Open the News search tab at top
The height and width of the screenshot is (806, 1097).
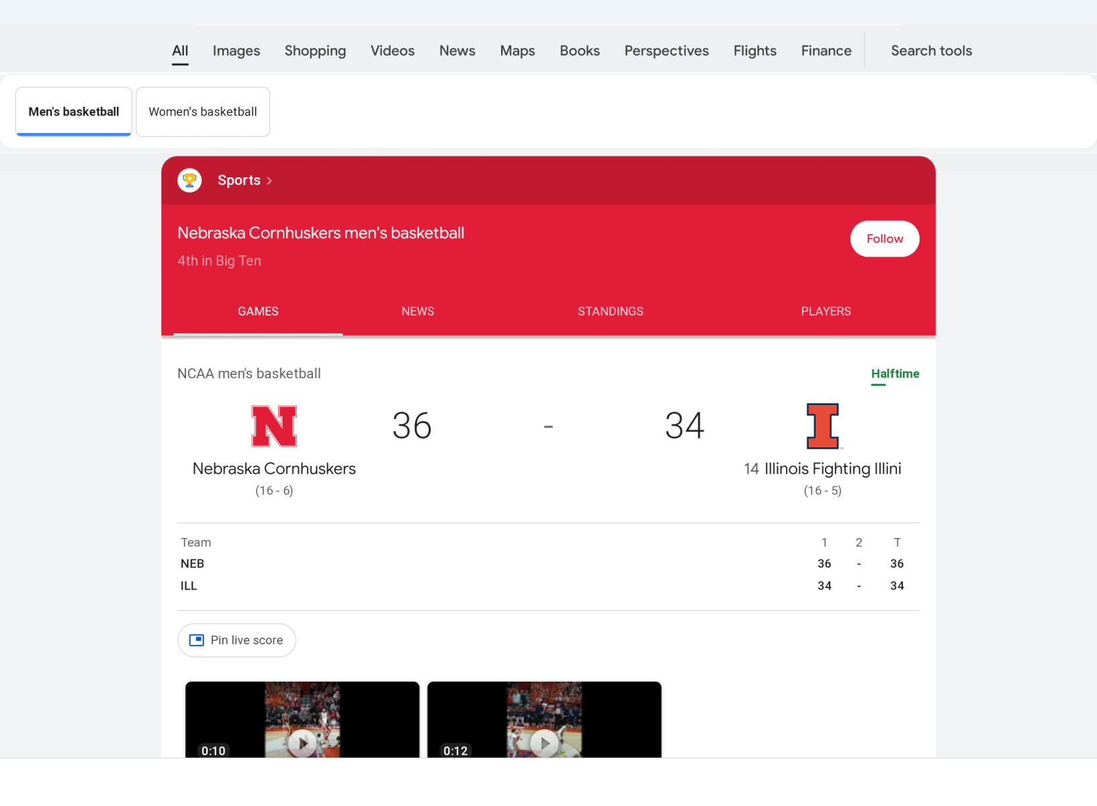(x=457, y=51)
